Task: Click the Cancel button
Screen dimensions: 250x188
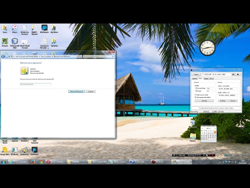Action: [91, 91]
